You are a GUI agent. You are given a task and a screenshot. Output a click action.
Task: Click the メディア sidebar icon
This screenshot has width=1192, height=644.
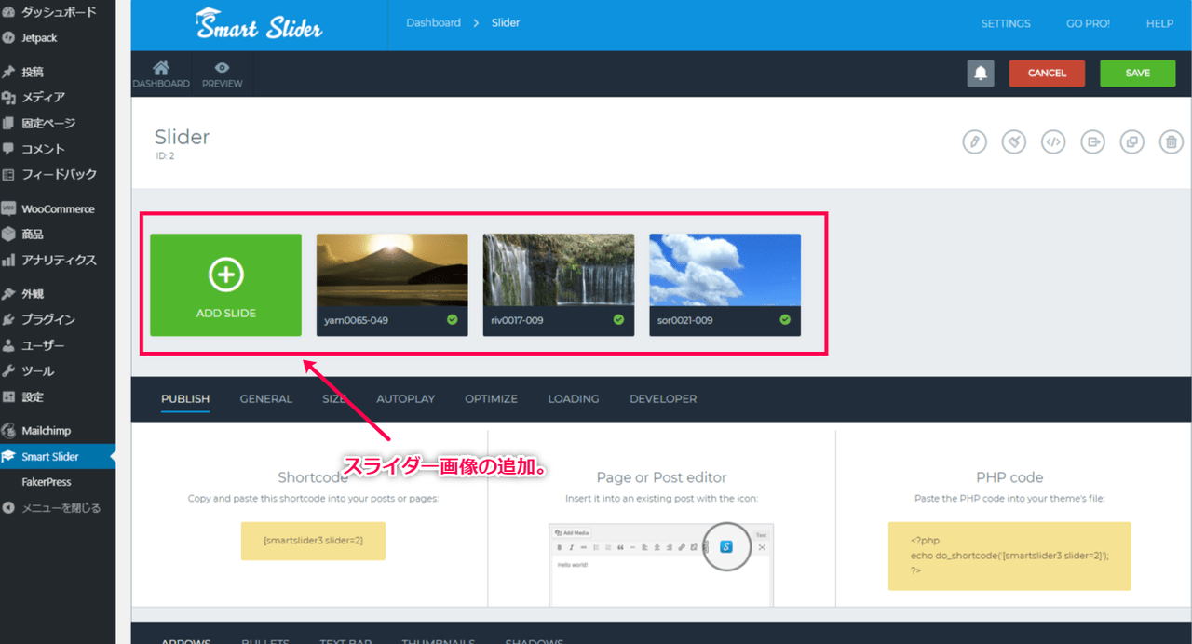coord(9,98)
